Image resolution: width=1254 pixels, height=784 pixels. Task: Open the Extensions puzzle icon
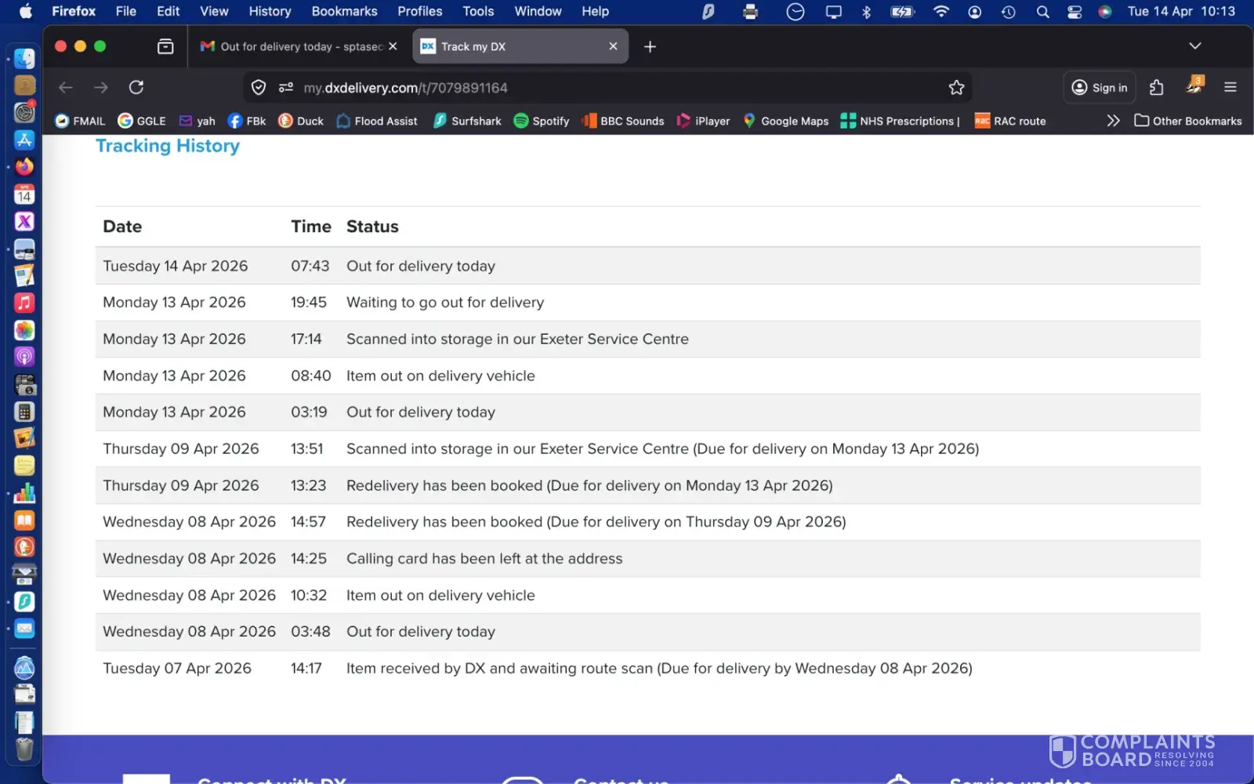[x=1156, y=88]
